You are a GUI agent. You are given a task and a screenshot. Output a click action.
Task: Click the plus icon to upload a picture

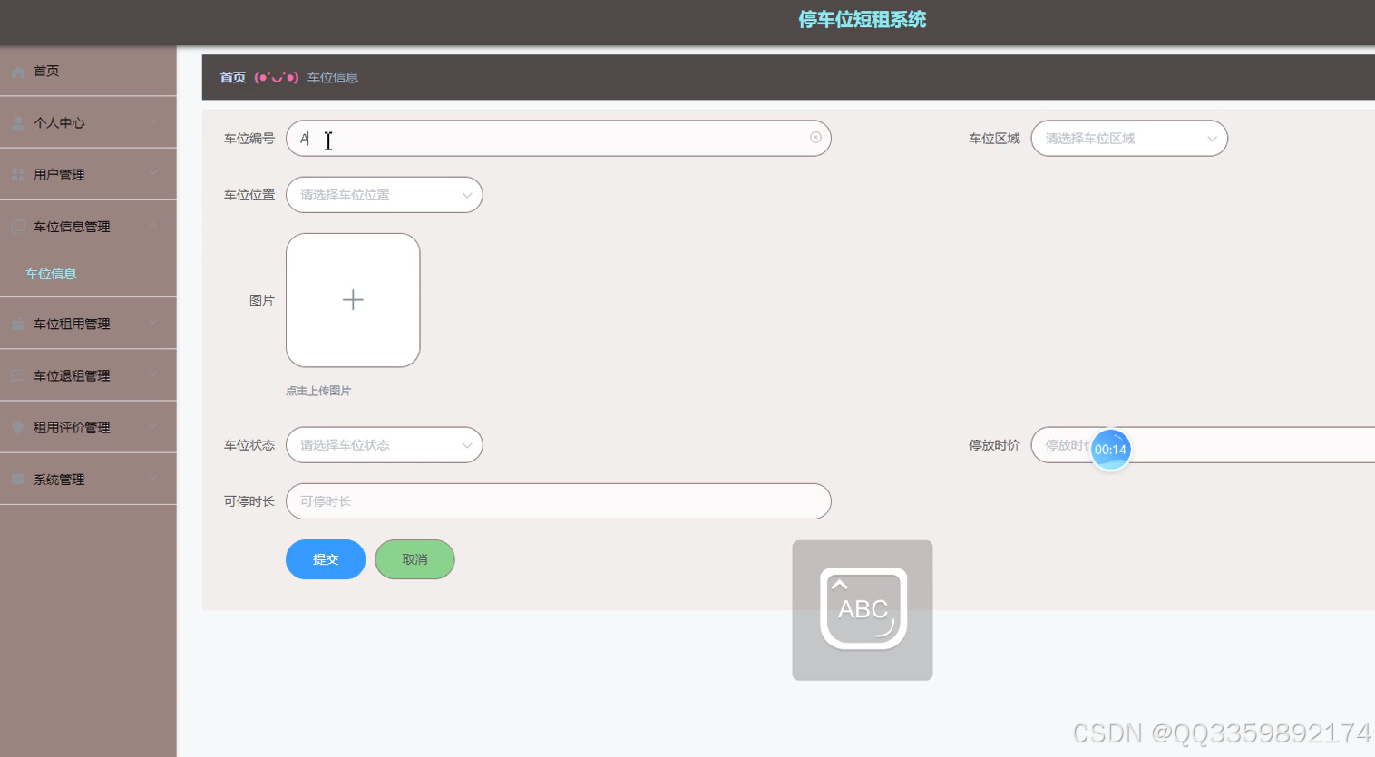[353, 300]
